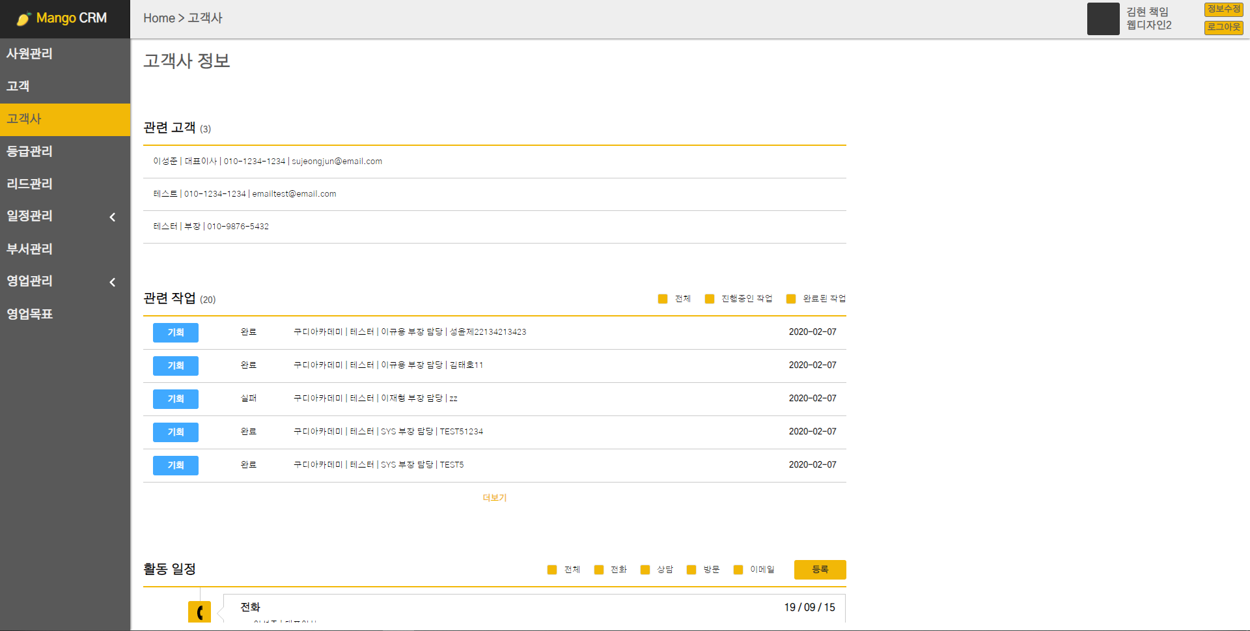The image size is (1250, 631).
Task: Click the 등록 button in 활동 일정
Action: (x=820, y=569)
